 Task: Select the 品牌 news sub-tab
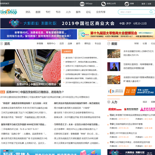pos(70,43)
